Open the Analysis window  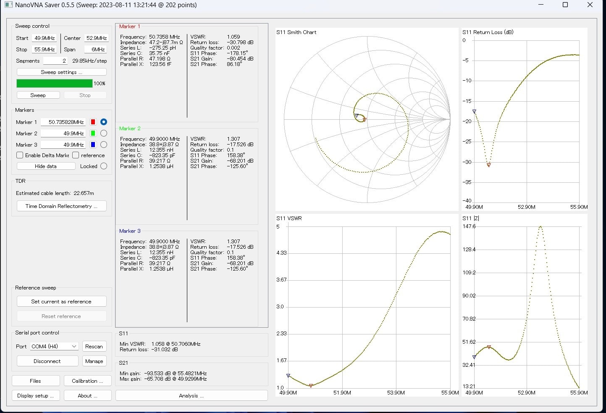point(192,396)
